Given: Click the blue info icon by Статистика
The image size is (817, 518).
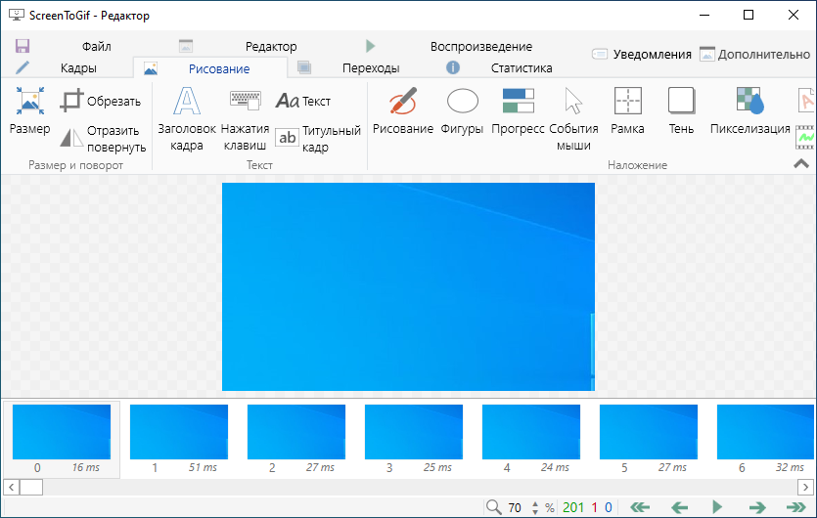Looking at the screenshot, I should (x=453, y=67).
